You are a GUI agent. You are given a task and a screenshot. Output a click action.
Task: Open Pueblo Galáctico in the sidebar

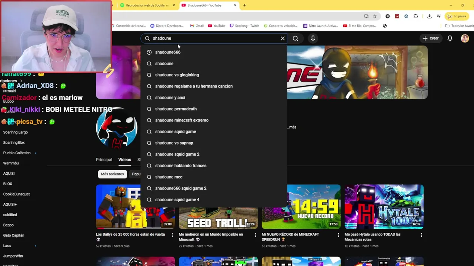point(17,153)
